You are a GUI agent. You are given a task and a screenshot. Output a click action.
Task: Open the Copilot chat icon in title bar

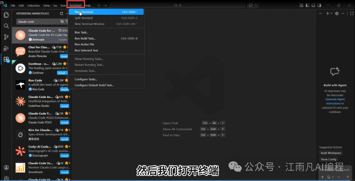click(x=251, y=5)
